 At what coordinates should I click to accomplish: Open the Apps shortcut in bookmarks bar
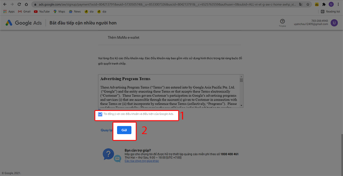pyautogui.click(x=9, y=12)
